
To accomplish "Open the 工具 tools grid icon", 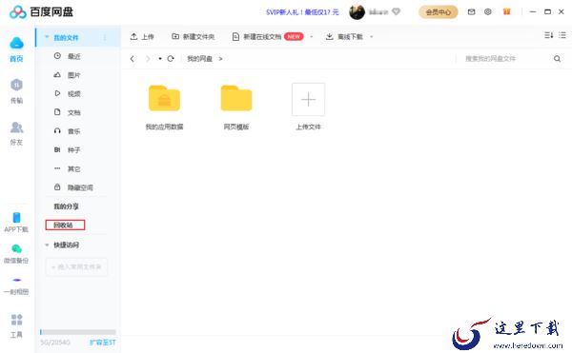I will [x=16, y=320].
